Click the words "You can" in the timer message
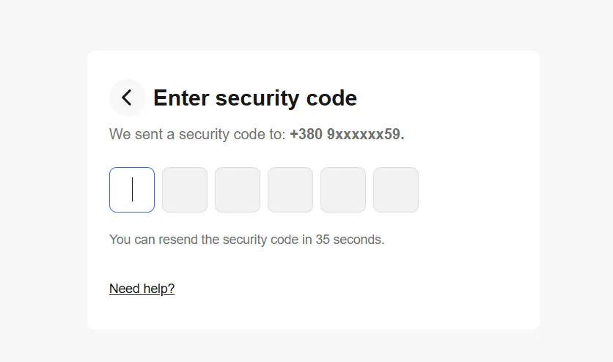 pyautogui.click(x=130, y=240)
